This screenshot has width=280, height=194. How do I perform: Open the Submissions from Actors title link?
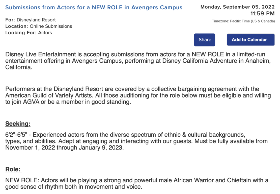coord(94,7)
